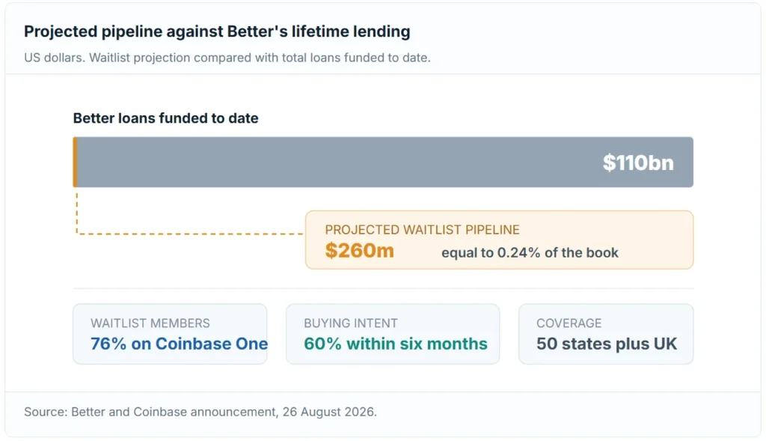The image size is (766, 441).
Task: Click the grey $110bn bar
Action: [383, 162]
